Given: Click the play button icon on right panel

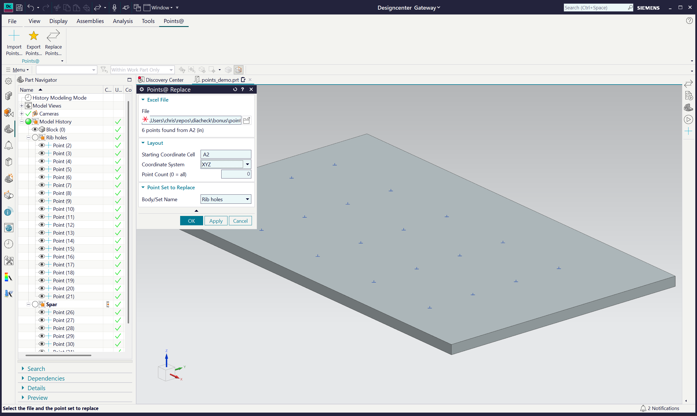Looking at the screenshot, I should click(688, 119).
